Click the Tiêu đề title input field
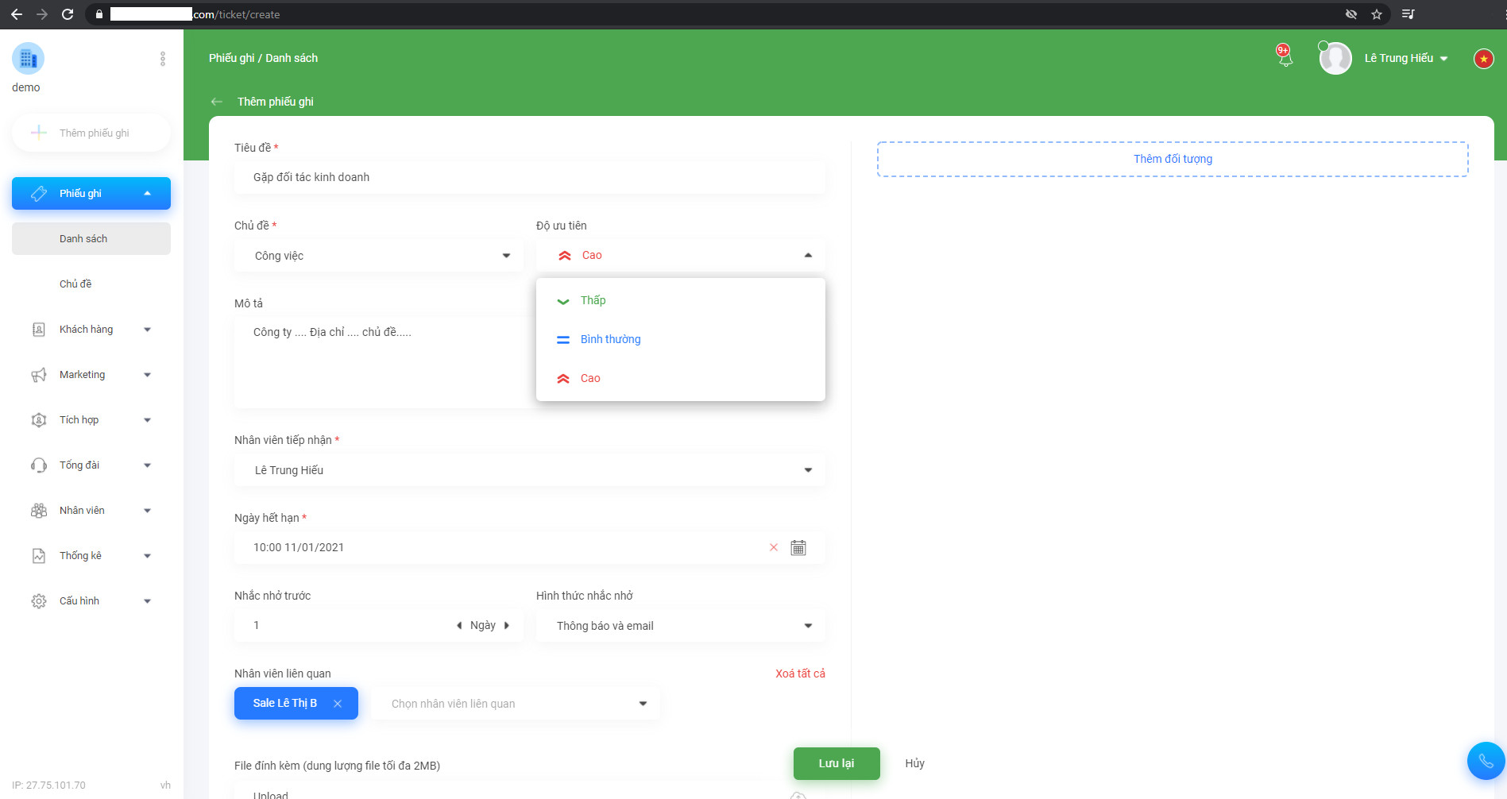Viewport: 1507px width, 799px height. [530, 177]
